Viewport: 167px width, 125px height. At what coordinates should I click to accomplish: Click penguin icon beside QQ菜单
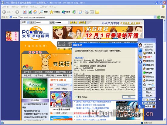(x=154, y=107)
